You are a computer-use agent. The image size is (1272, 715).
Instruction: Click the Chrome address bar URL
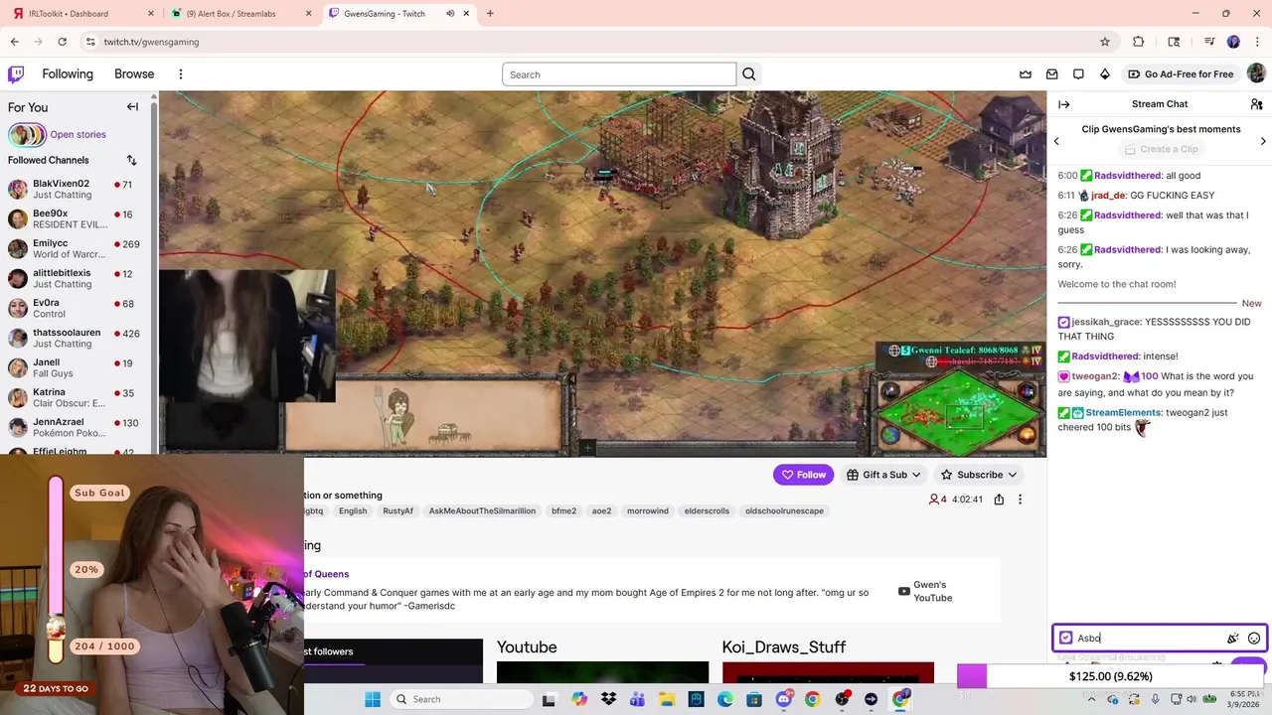[151, 42]
